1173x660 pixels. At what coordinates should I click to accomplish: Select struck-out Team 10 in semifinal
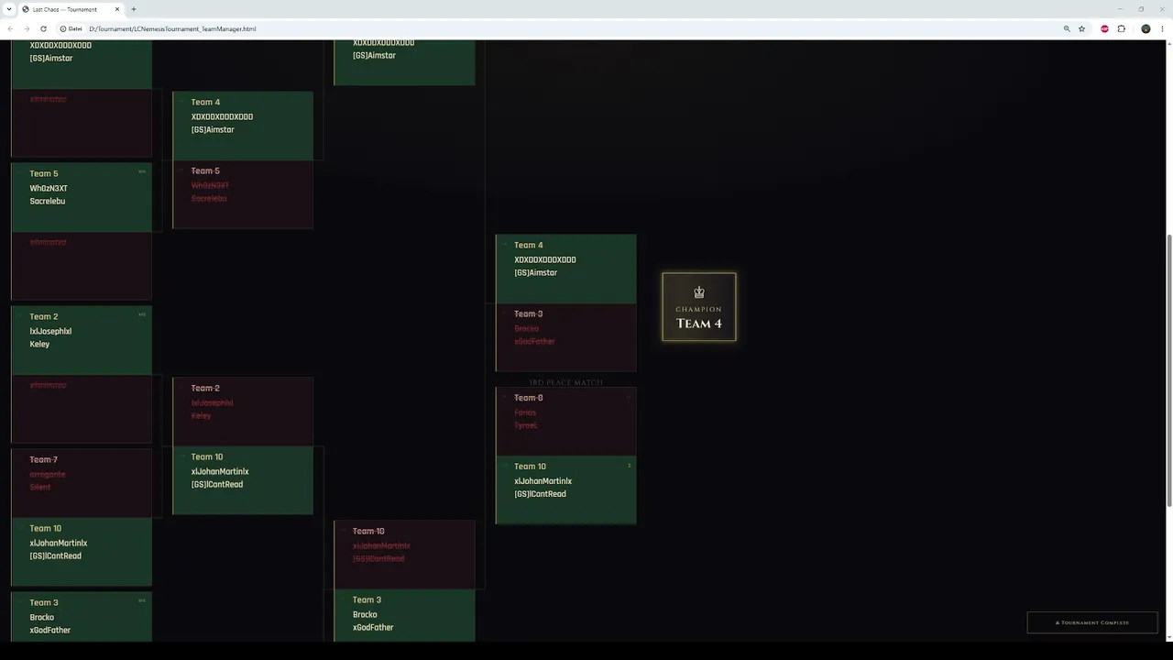click(405, 555)
